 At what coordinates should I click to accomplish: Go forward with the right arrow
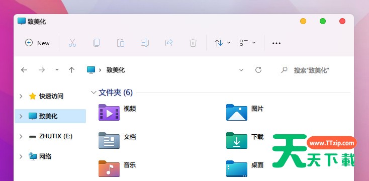(42, 70)
